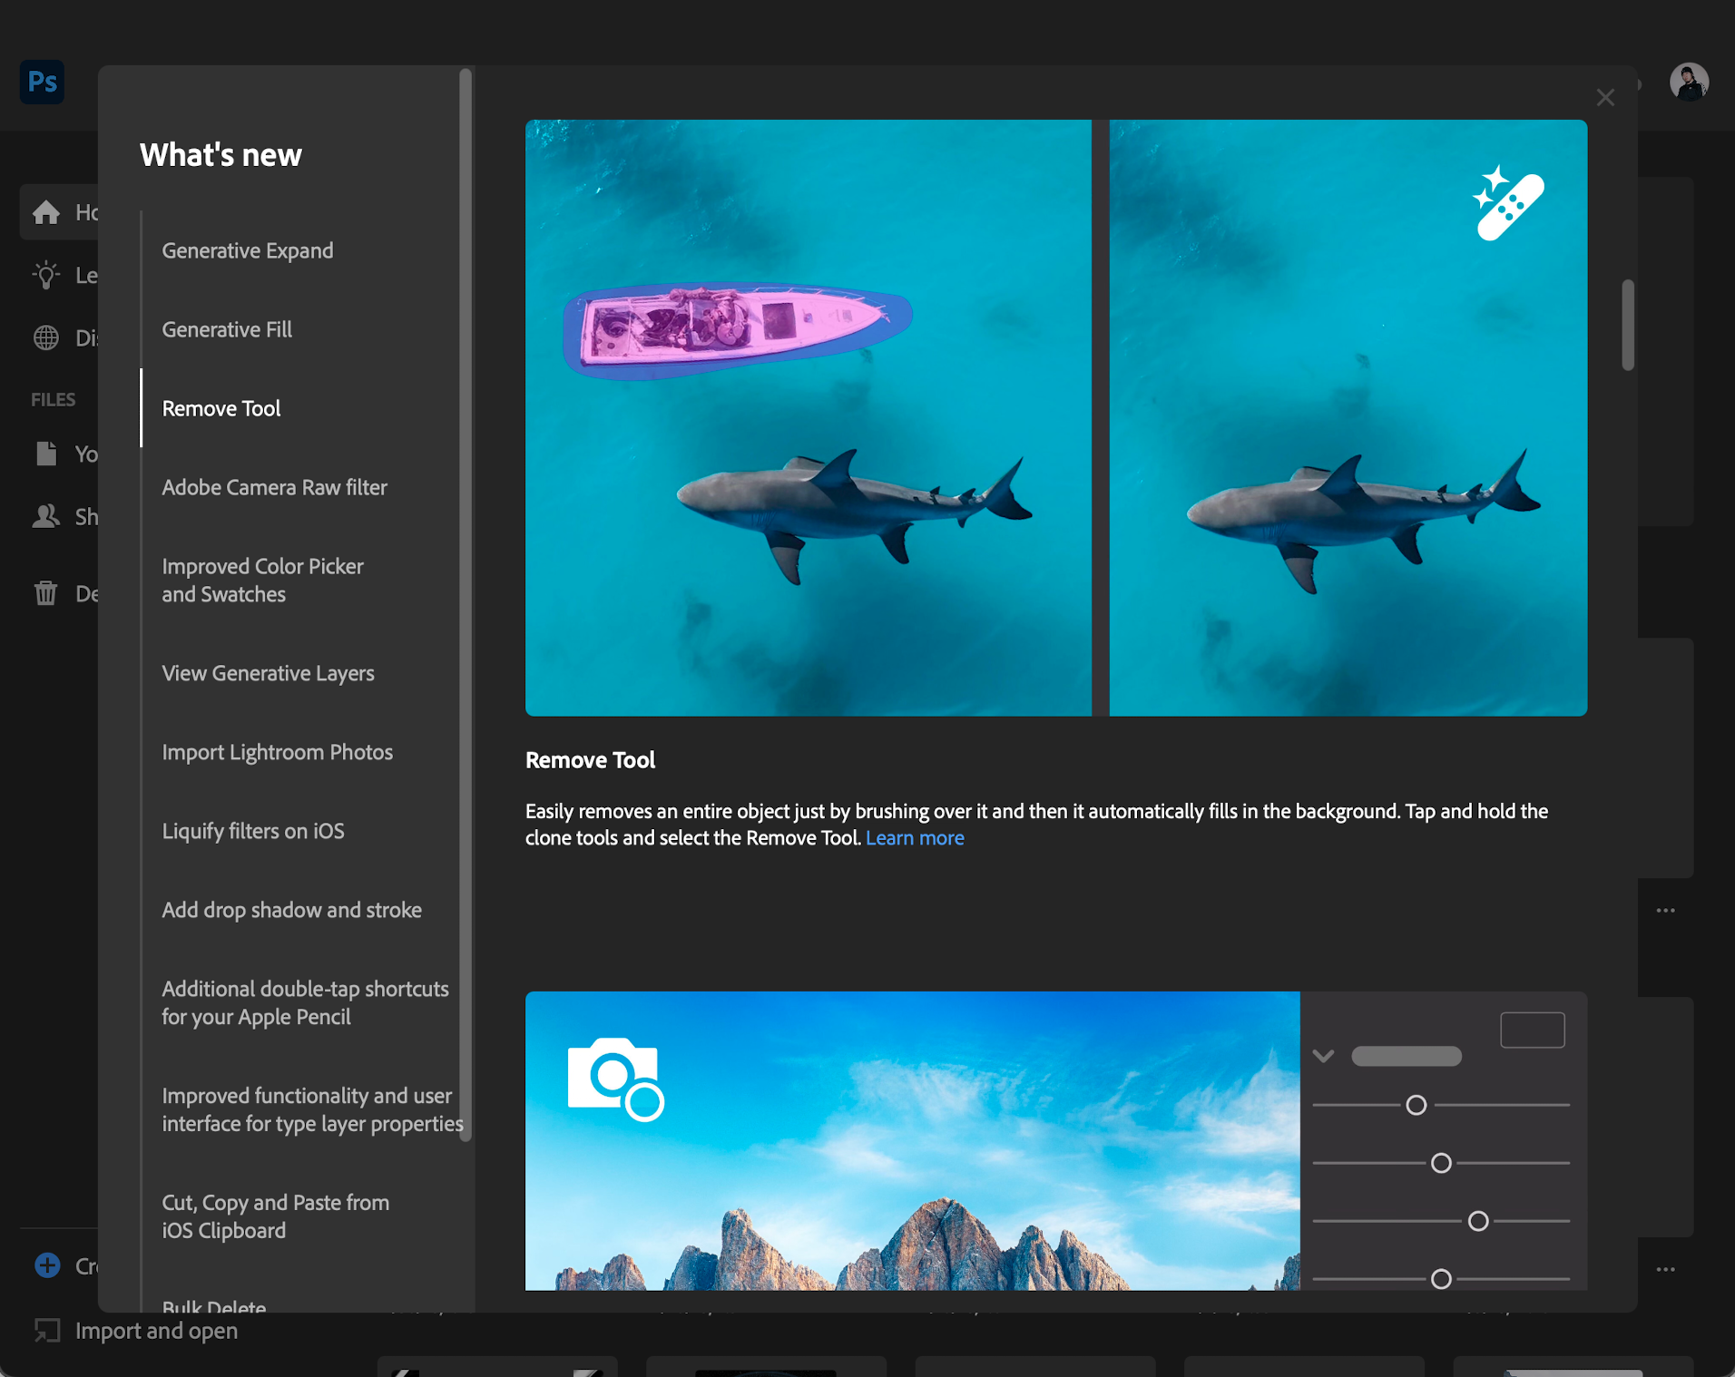1735x1377 pixels.
Task: Click the Photoshop Ps logo icon
Action: [x=42, y=82]
